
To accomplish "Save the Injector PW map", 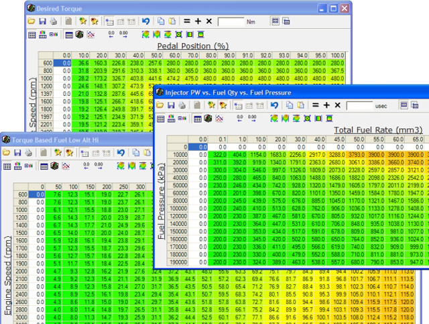I will click(172, 105).
